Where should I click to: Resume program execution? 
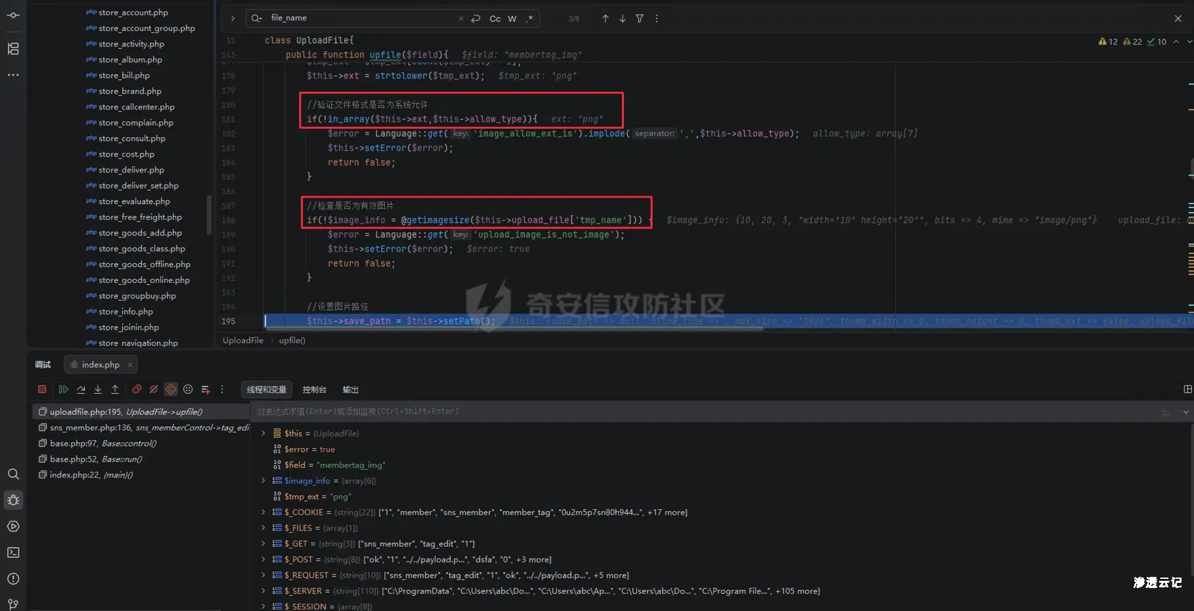[x=64, y=389]
